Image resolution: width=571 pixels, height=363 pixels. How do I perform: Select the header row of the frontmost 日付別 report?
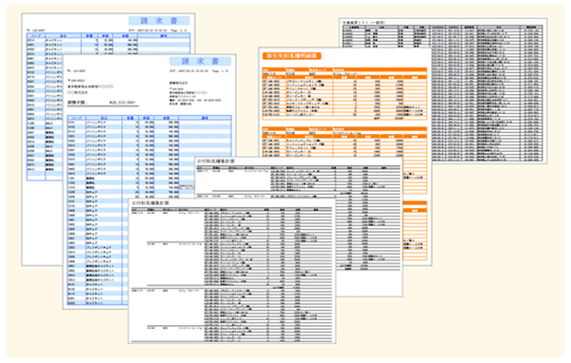(x=231, y=209)
